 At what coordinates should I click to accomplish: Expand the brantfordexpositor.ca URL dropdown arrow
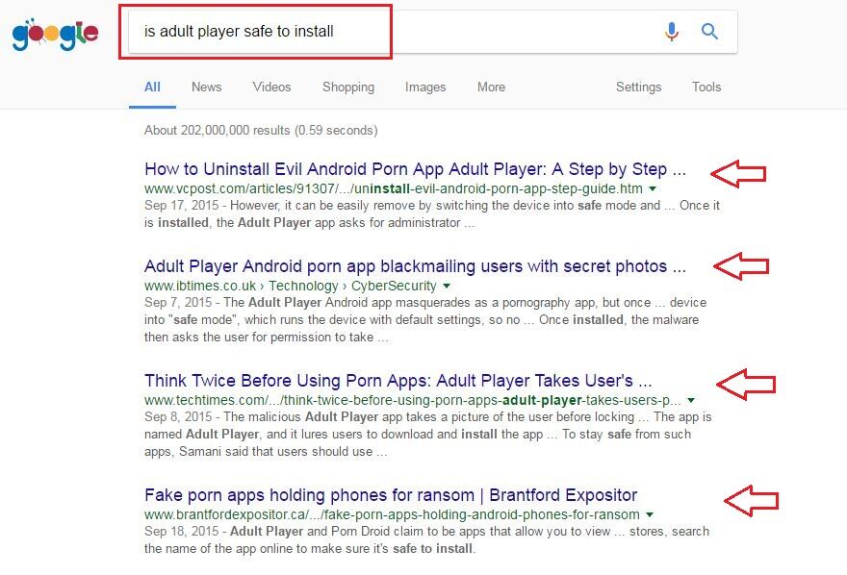650,514
